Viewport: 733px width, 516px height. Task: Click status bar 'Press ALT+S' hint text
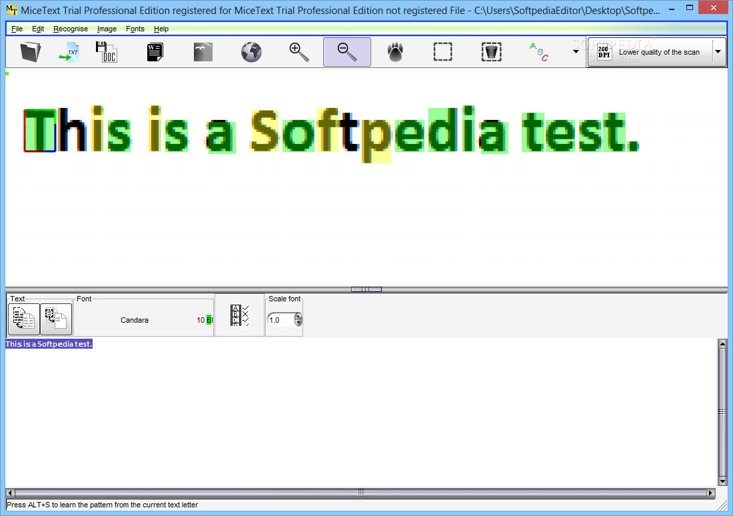point(103,505)
